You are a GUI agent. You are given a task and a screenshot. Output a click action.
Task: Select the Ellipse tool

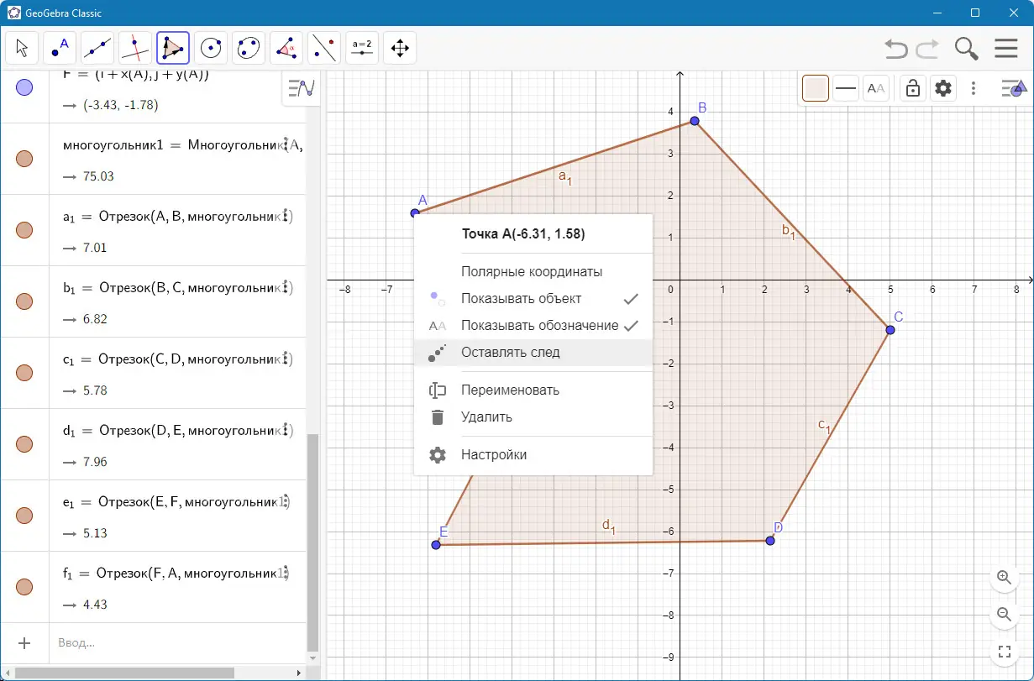249,49
